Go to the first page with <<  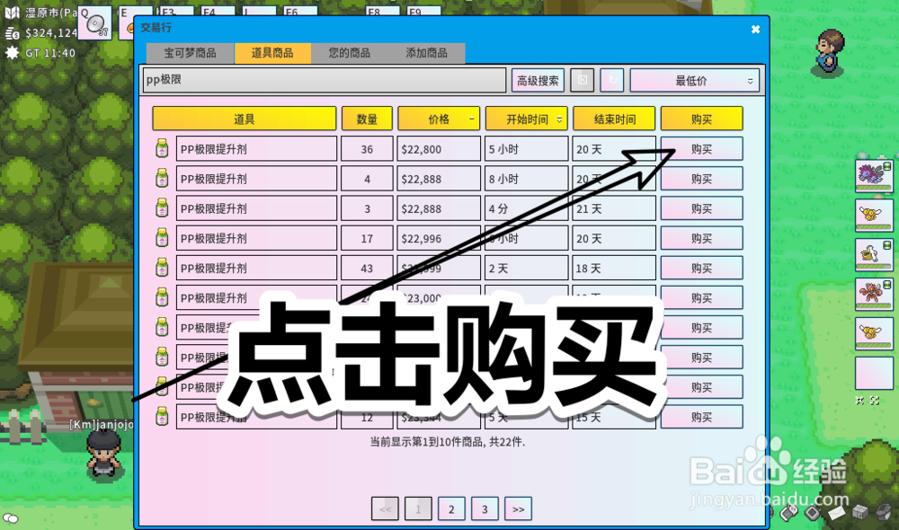(x=386, y=508)
